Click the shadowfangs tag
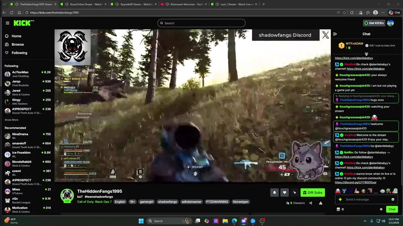 pos(167,202)
